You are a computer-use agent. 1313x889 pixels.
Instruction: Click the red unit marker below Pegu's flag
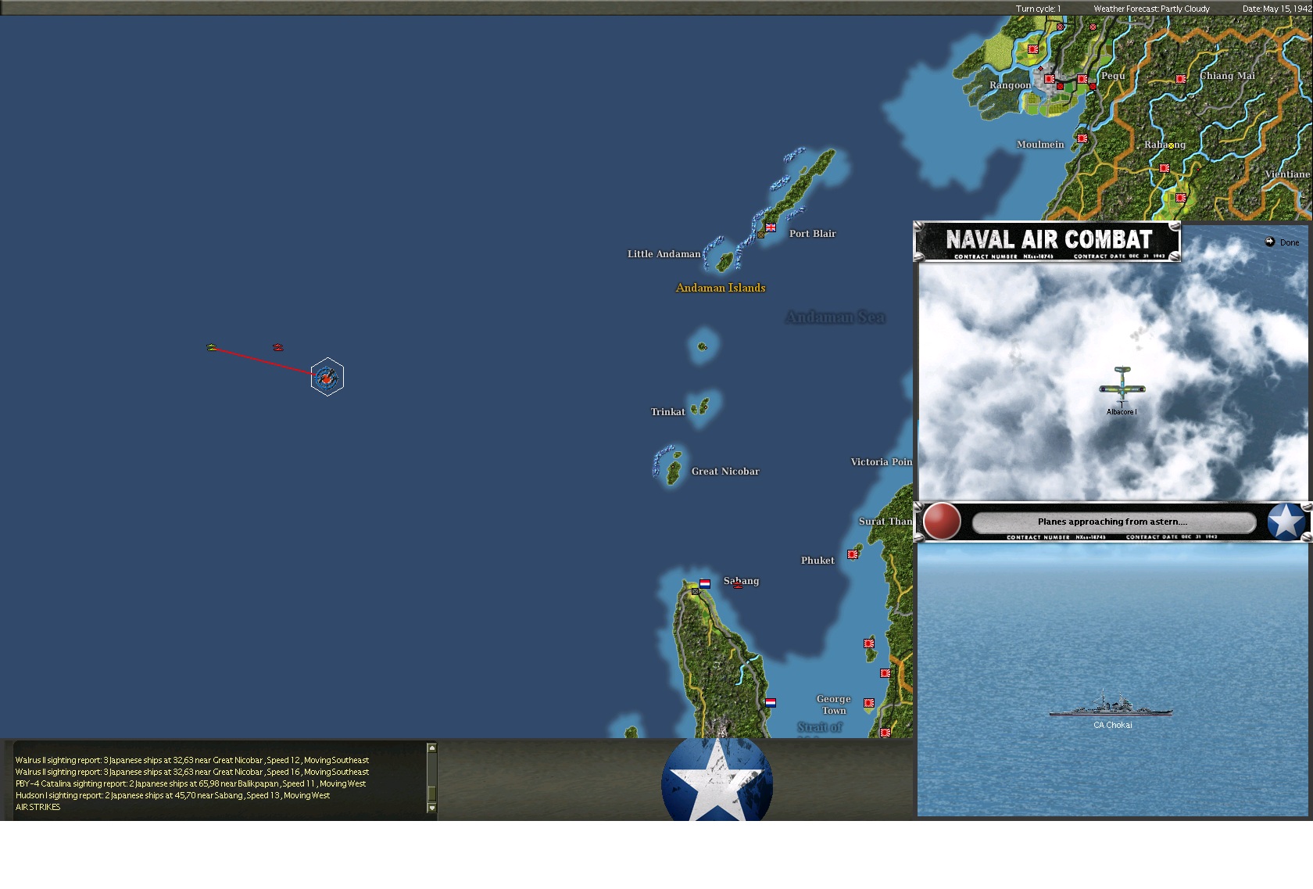(x=1093, y=87)
